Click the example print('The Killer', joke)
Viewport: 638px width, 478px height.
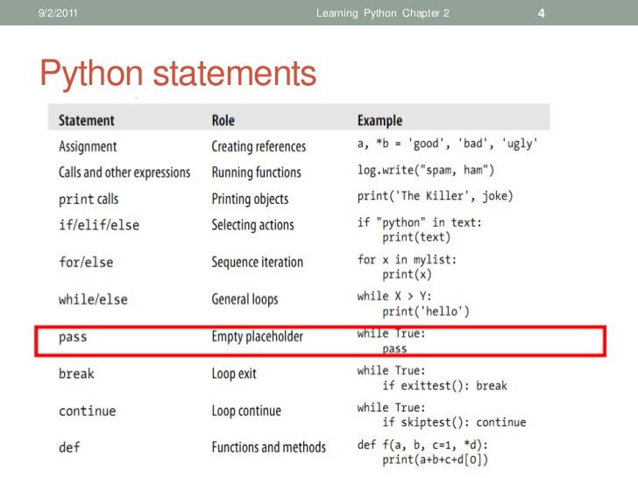(x=435, y=196)
